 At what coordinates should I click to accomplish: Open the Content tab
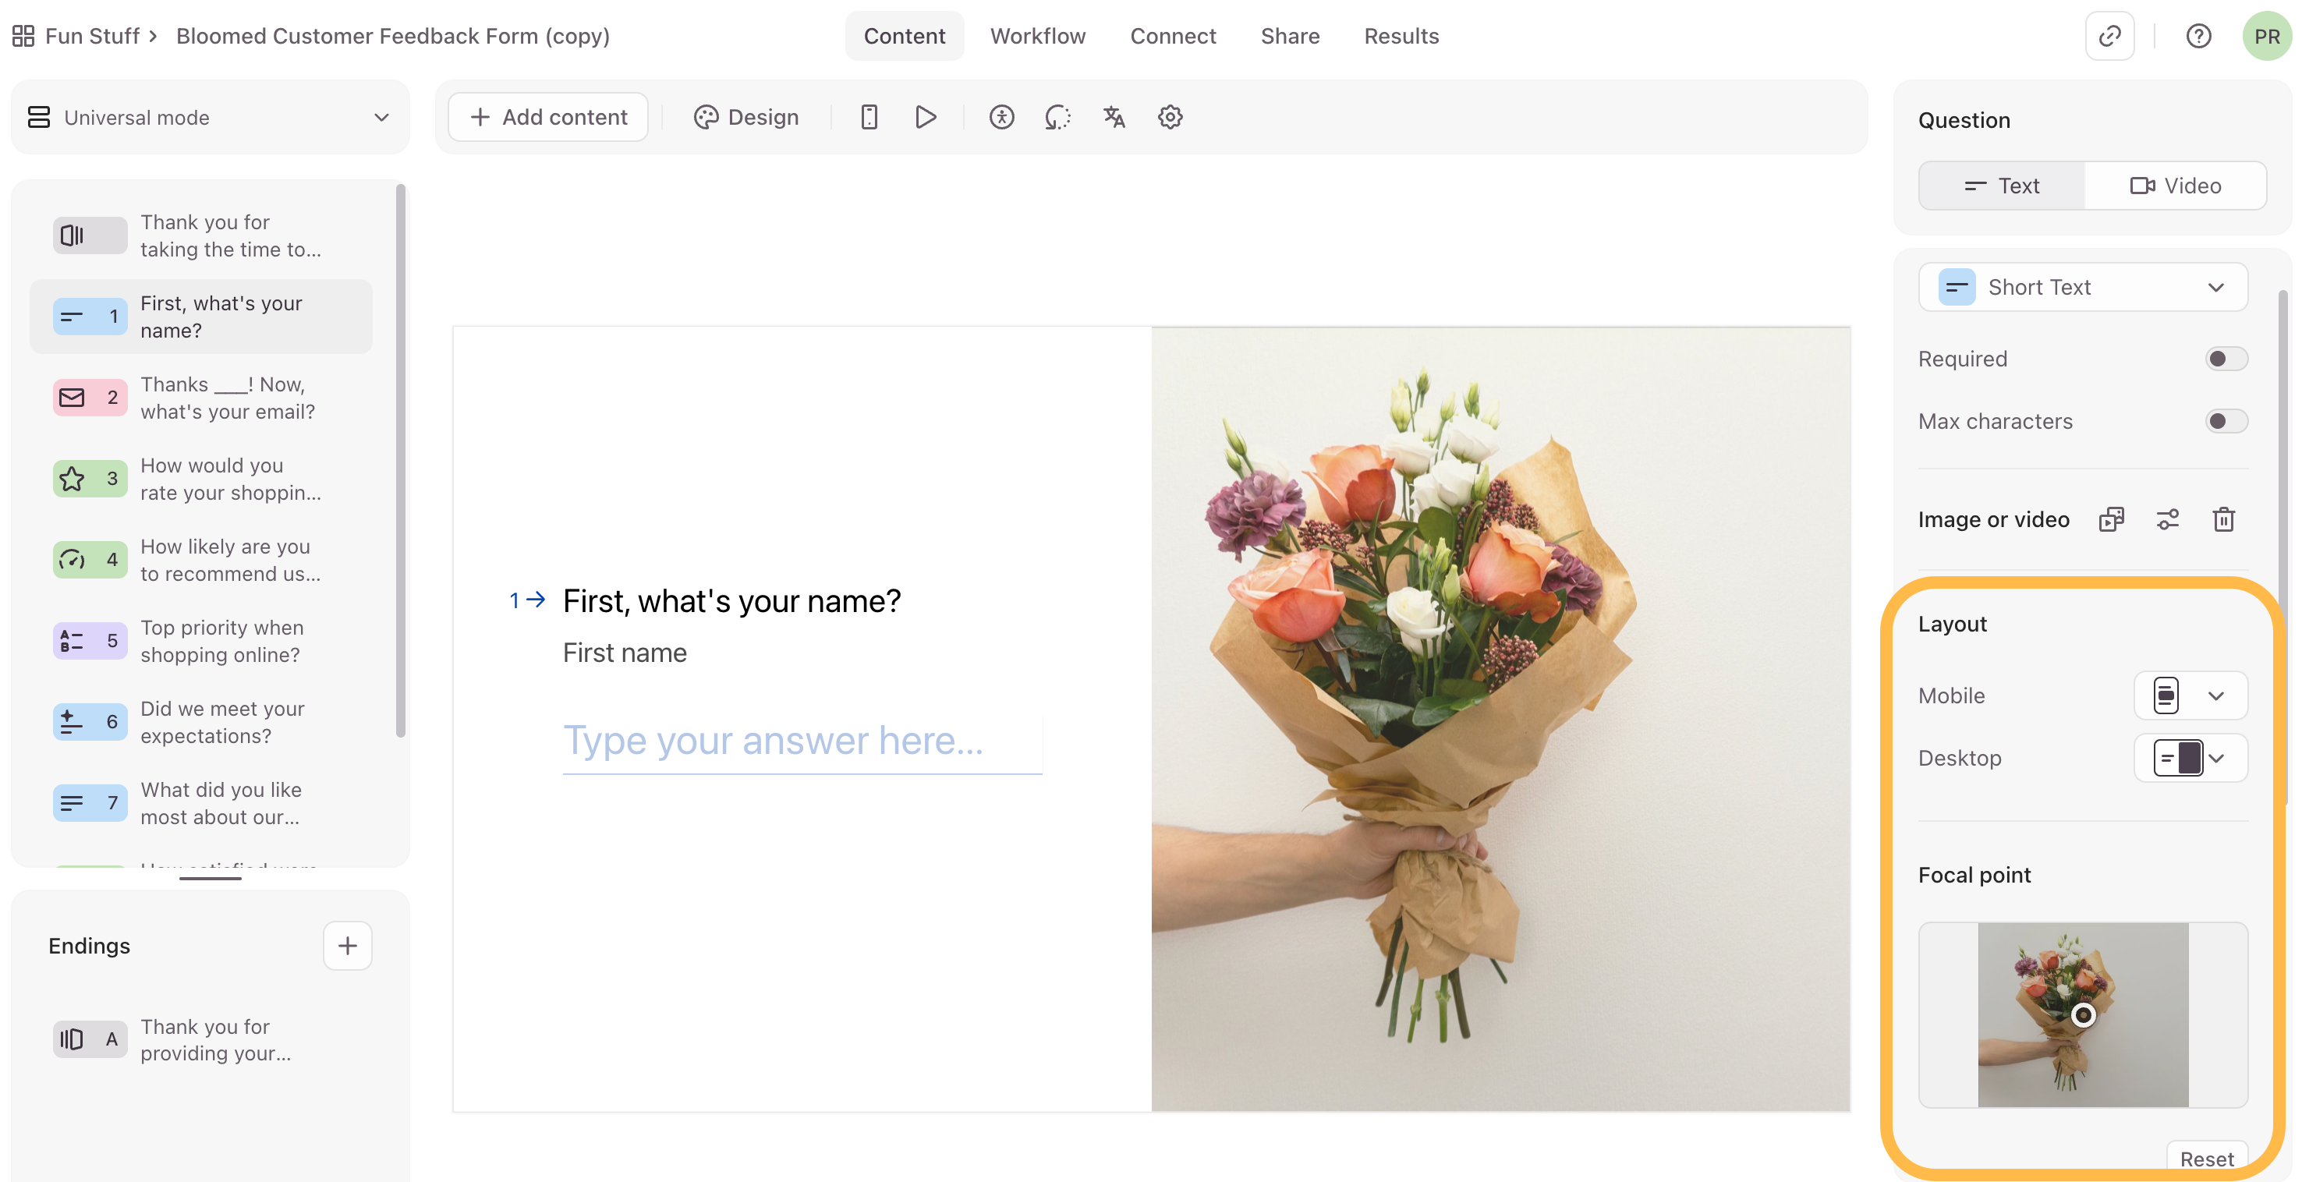pyautogui.click(x=905, y=36)
